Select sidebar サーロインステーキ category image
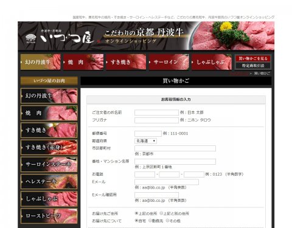The width and height of the screenshot is (292, 228). [x=49, y=165]
